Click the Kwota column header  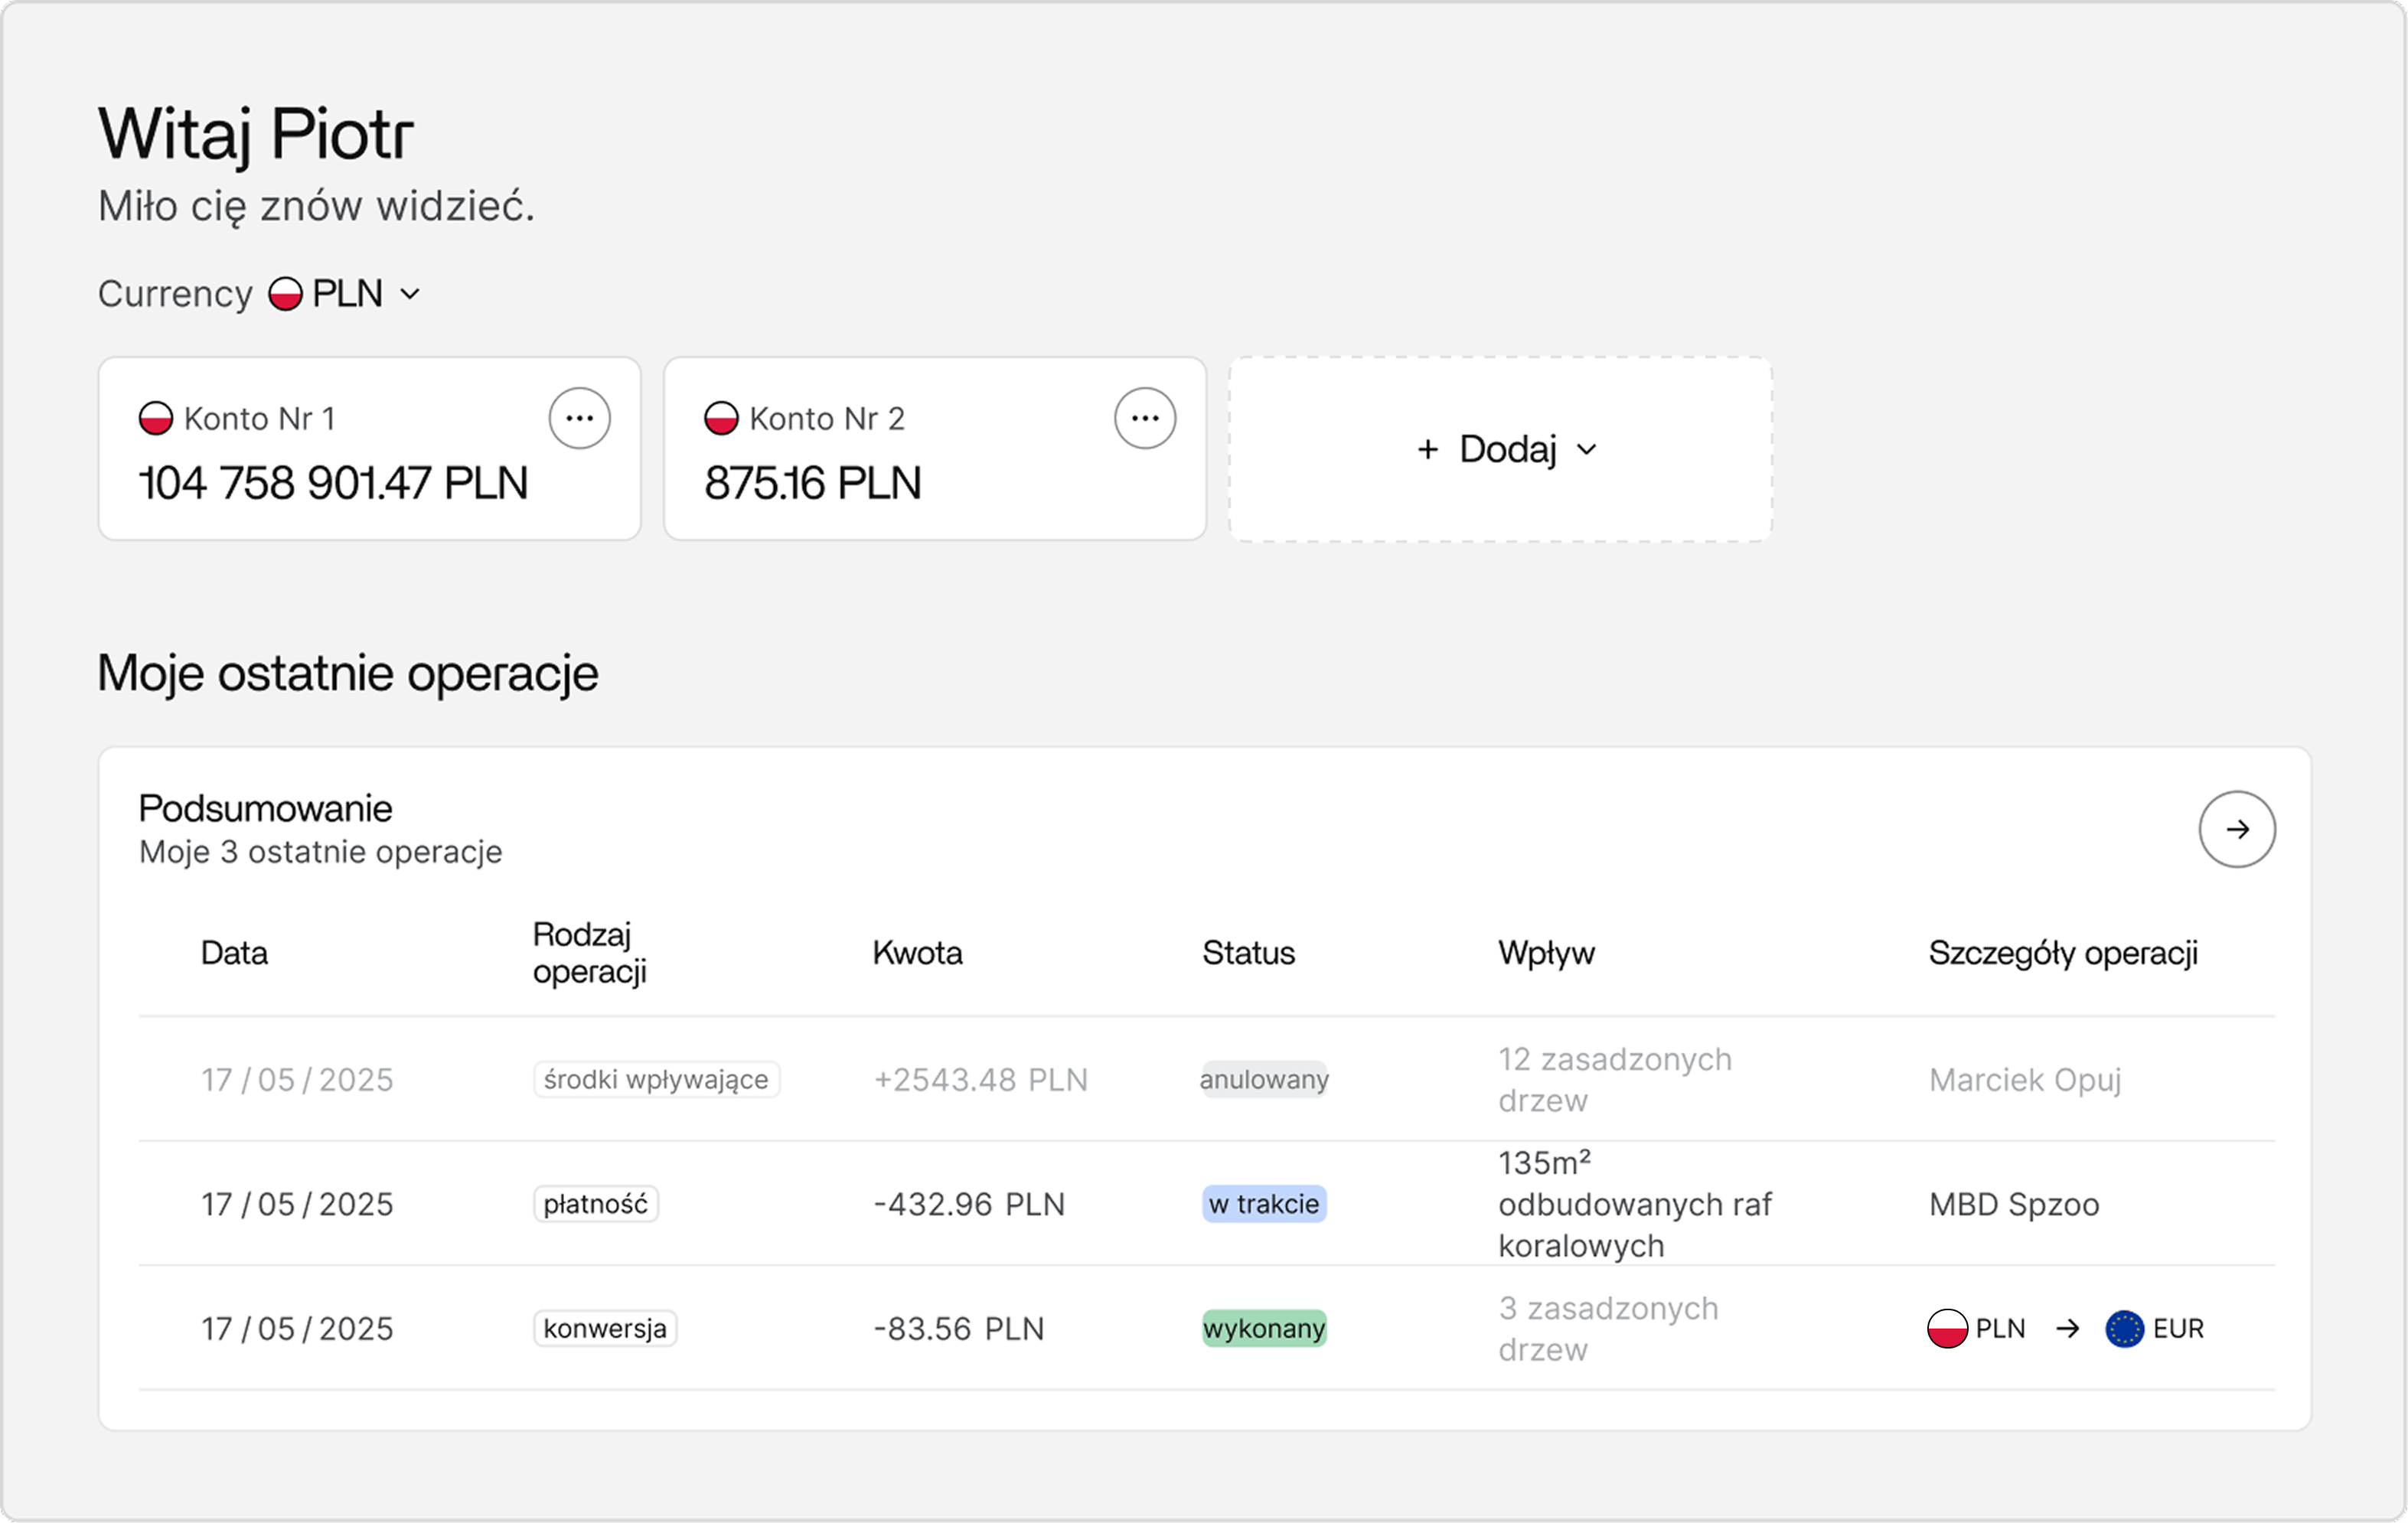click(x=917, y=953)
